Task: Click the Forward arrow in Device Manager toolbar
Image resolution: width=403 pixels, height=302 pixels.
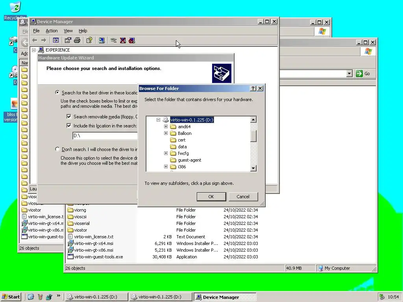Action: [44, 41]
